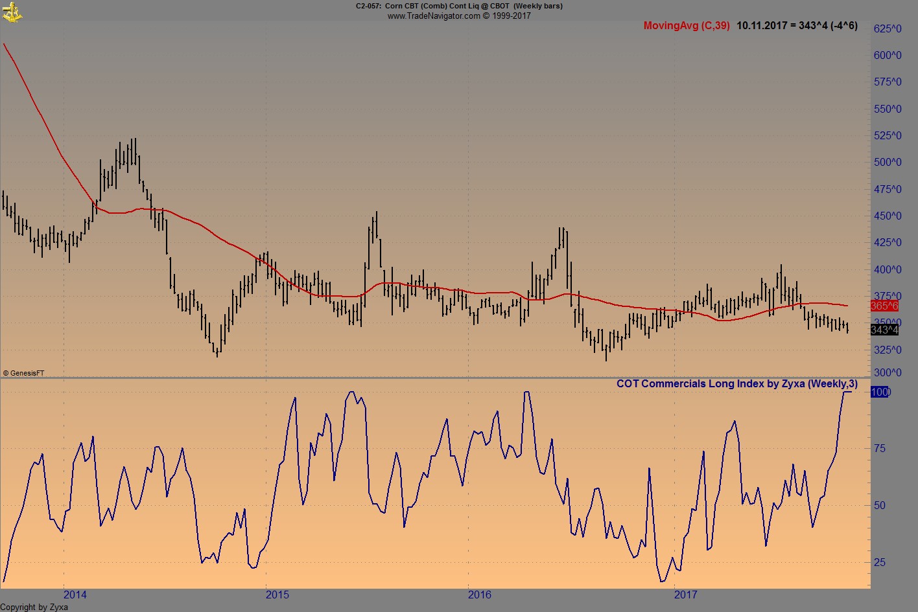This screenshot has width=918, height=612.
Task: Click the 600^0 price axis label
Action: (888, 55)
